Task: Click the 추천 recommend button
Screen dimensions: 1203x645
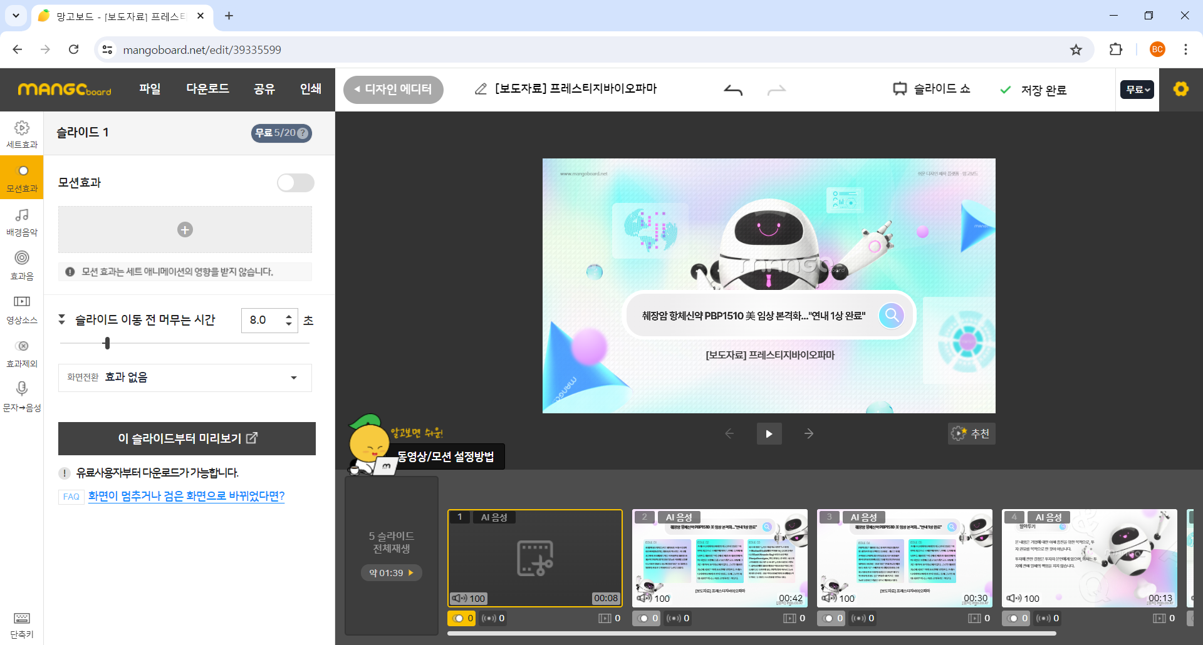Action: (971, 433)
